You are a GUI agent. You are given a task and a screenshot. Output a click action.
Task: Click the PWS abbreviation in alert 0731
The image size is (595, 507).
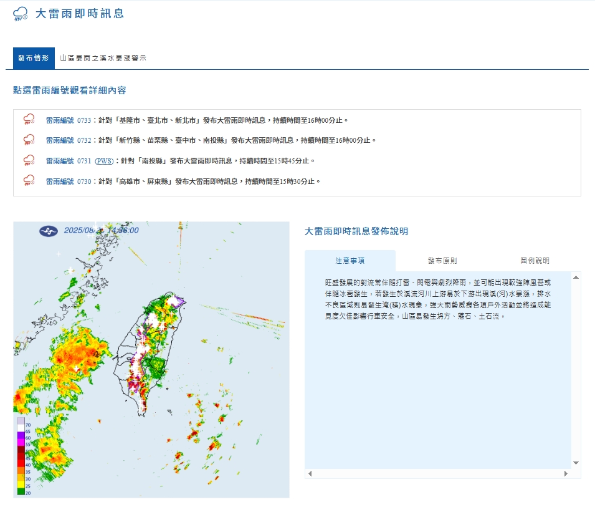point(104,161)
